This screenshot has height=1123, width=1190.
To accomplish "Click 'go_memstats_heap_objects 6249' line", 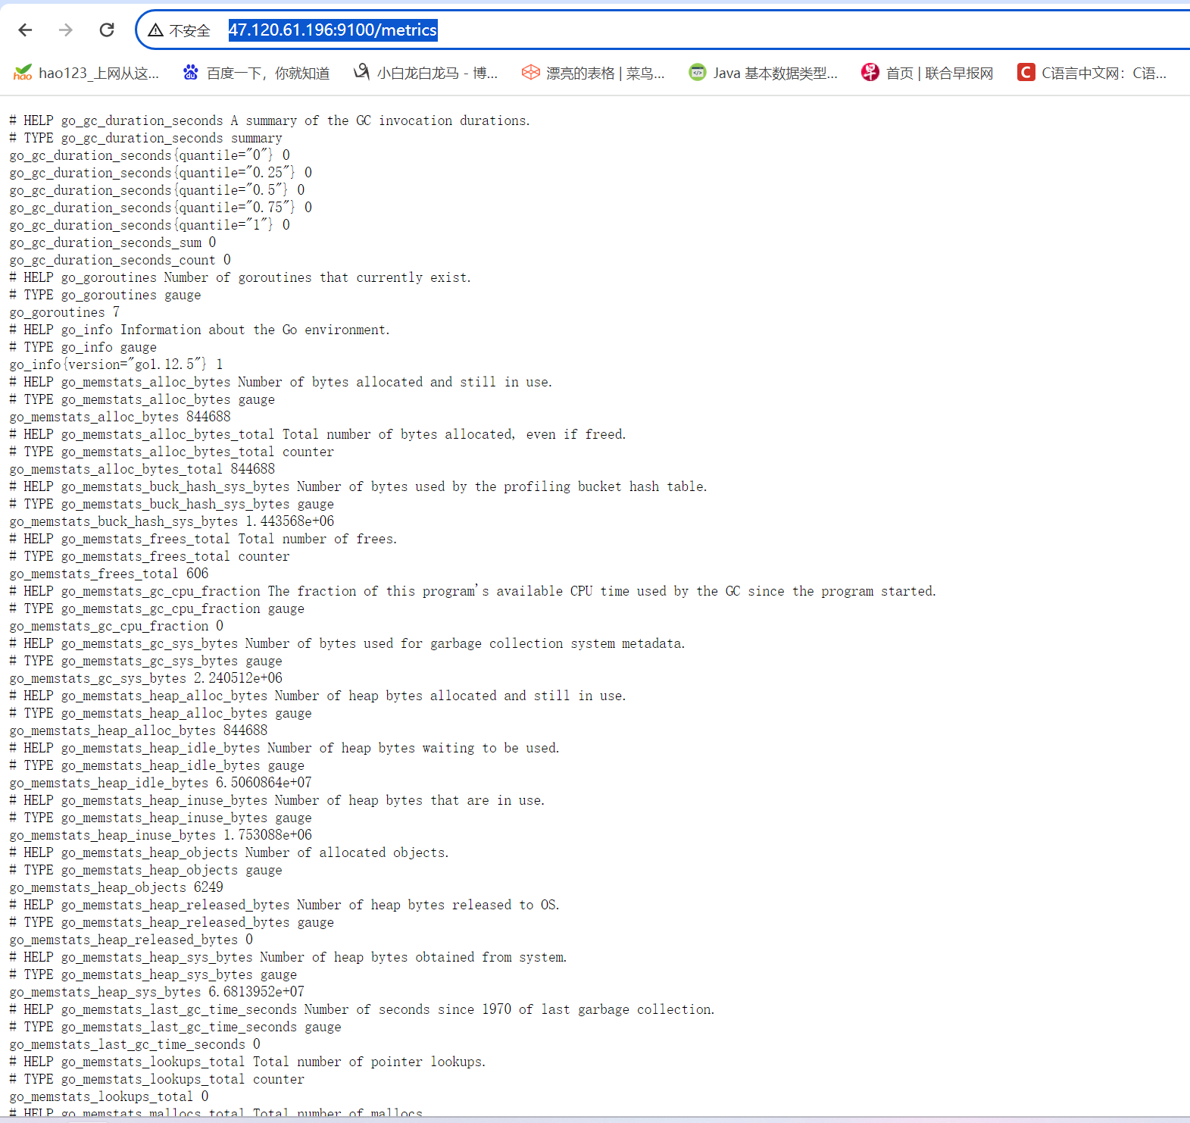I will point(116,887).
